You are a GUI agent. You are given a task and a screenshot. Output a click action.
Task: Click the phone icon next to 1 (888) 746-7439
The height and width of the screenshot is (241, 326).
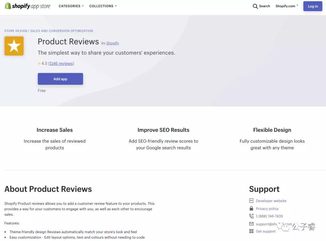pos(251,216)
